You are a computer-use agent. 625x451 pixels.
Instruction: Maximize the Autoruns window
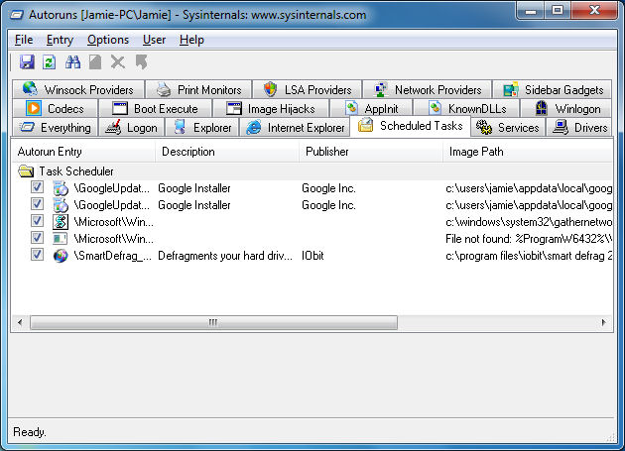(558, 10)
